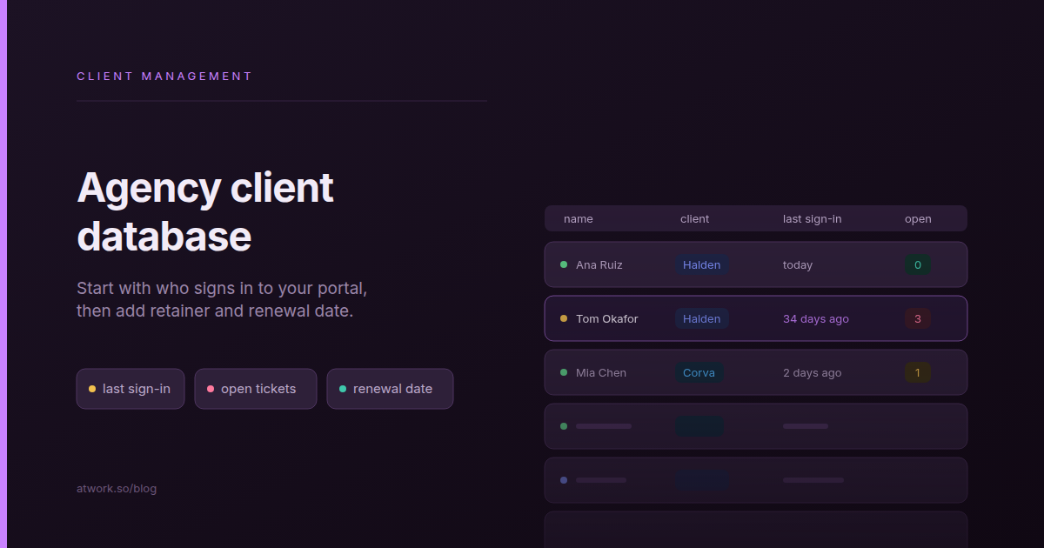Click the "Start with who signs in" subtitle
The image size is (1044, 548).
(222, 299)
